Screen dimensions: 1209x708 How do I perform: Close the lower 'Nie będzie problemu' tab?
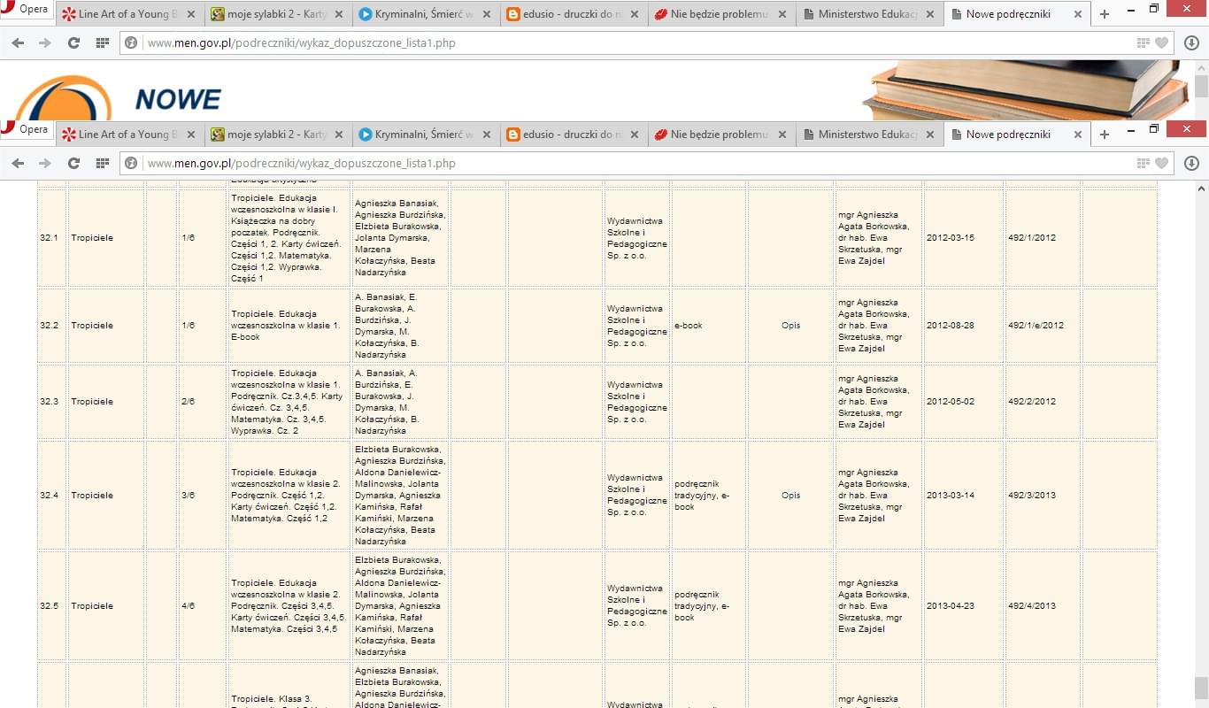(x=782, y=135)
